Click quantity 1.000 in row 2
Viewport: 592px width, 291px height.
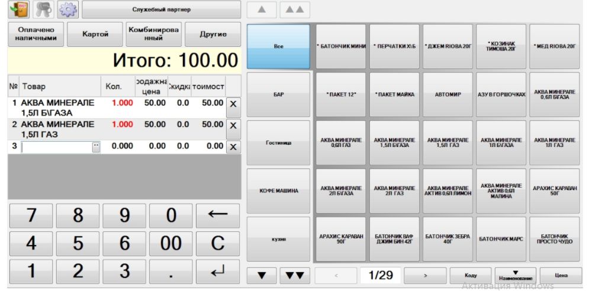point(122,125)
